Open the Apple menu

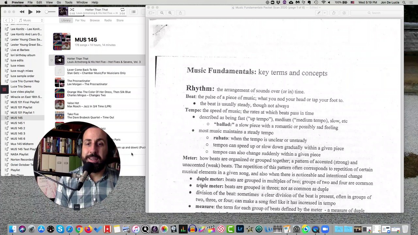tap(6, 2)
